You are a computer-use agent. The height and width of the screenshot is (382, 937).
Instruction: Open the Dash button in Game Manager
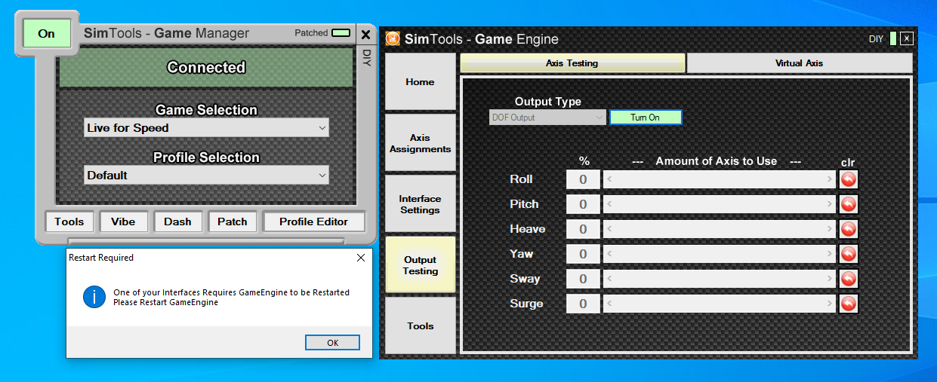coord(178,222)
